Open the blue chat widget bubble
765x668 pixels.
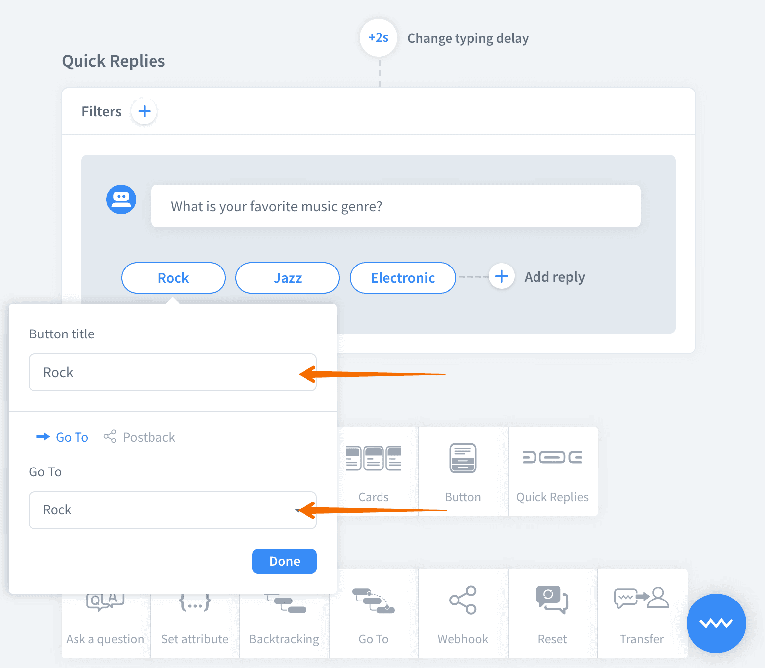716,623
